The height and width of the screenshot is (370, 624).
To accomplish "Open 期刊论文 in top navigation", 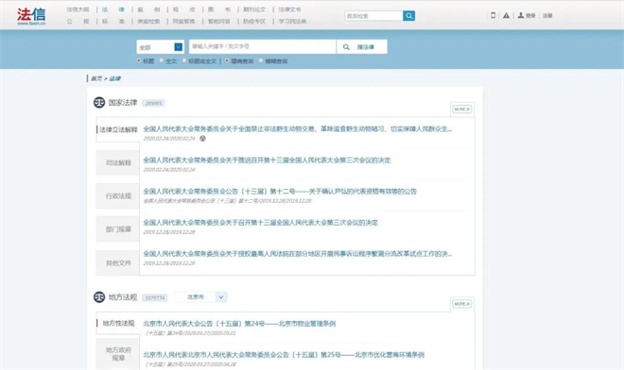I will point(254,9).
